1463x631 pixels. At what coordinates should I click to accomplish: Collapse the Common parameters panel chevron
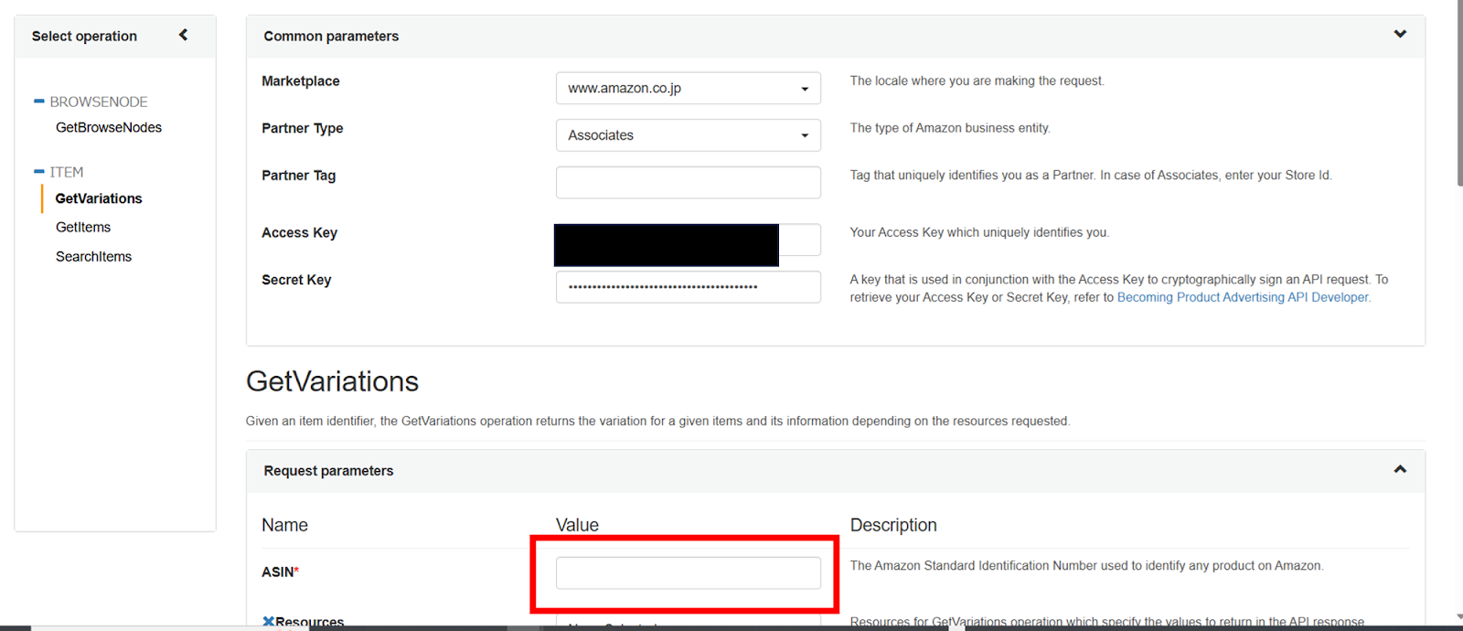(x=1400, y=34)
